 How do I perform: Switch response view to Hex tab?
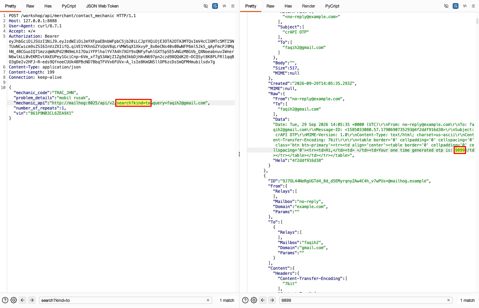[288, 6]
